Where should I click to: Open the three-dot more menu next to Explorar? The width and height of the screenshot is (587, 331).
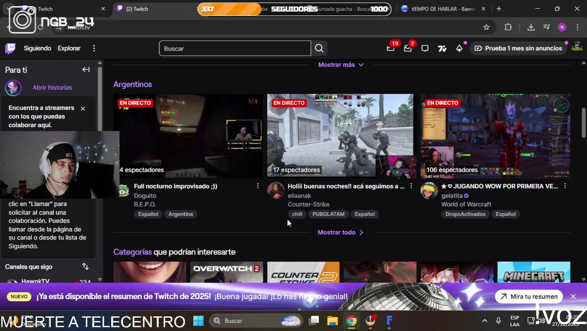(x=94, y=48)
